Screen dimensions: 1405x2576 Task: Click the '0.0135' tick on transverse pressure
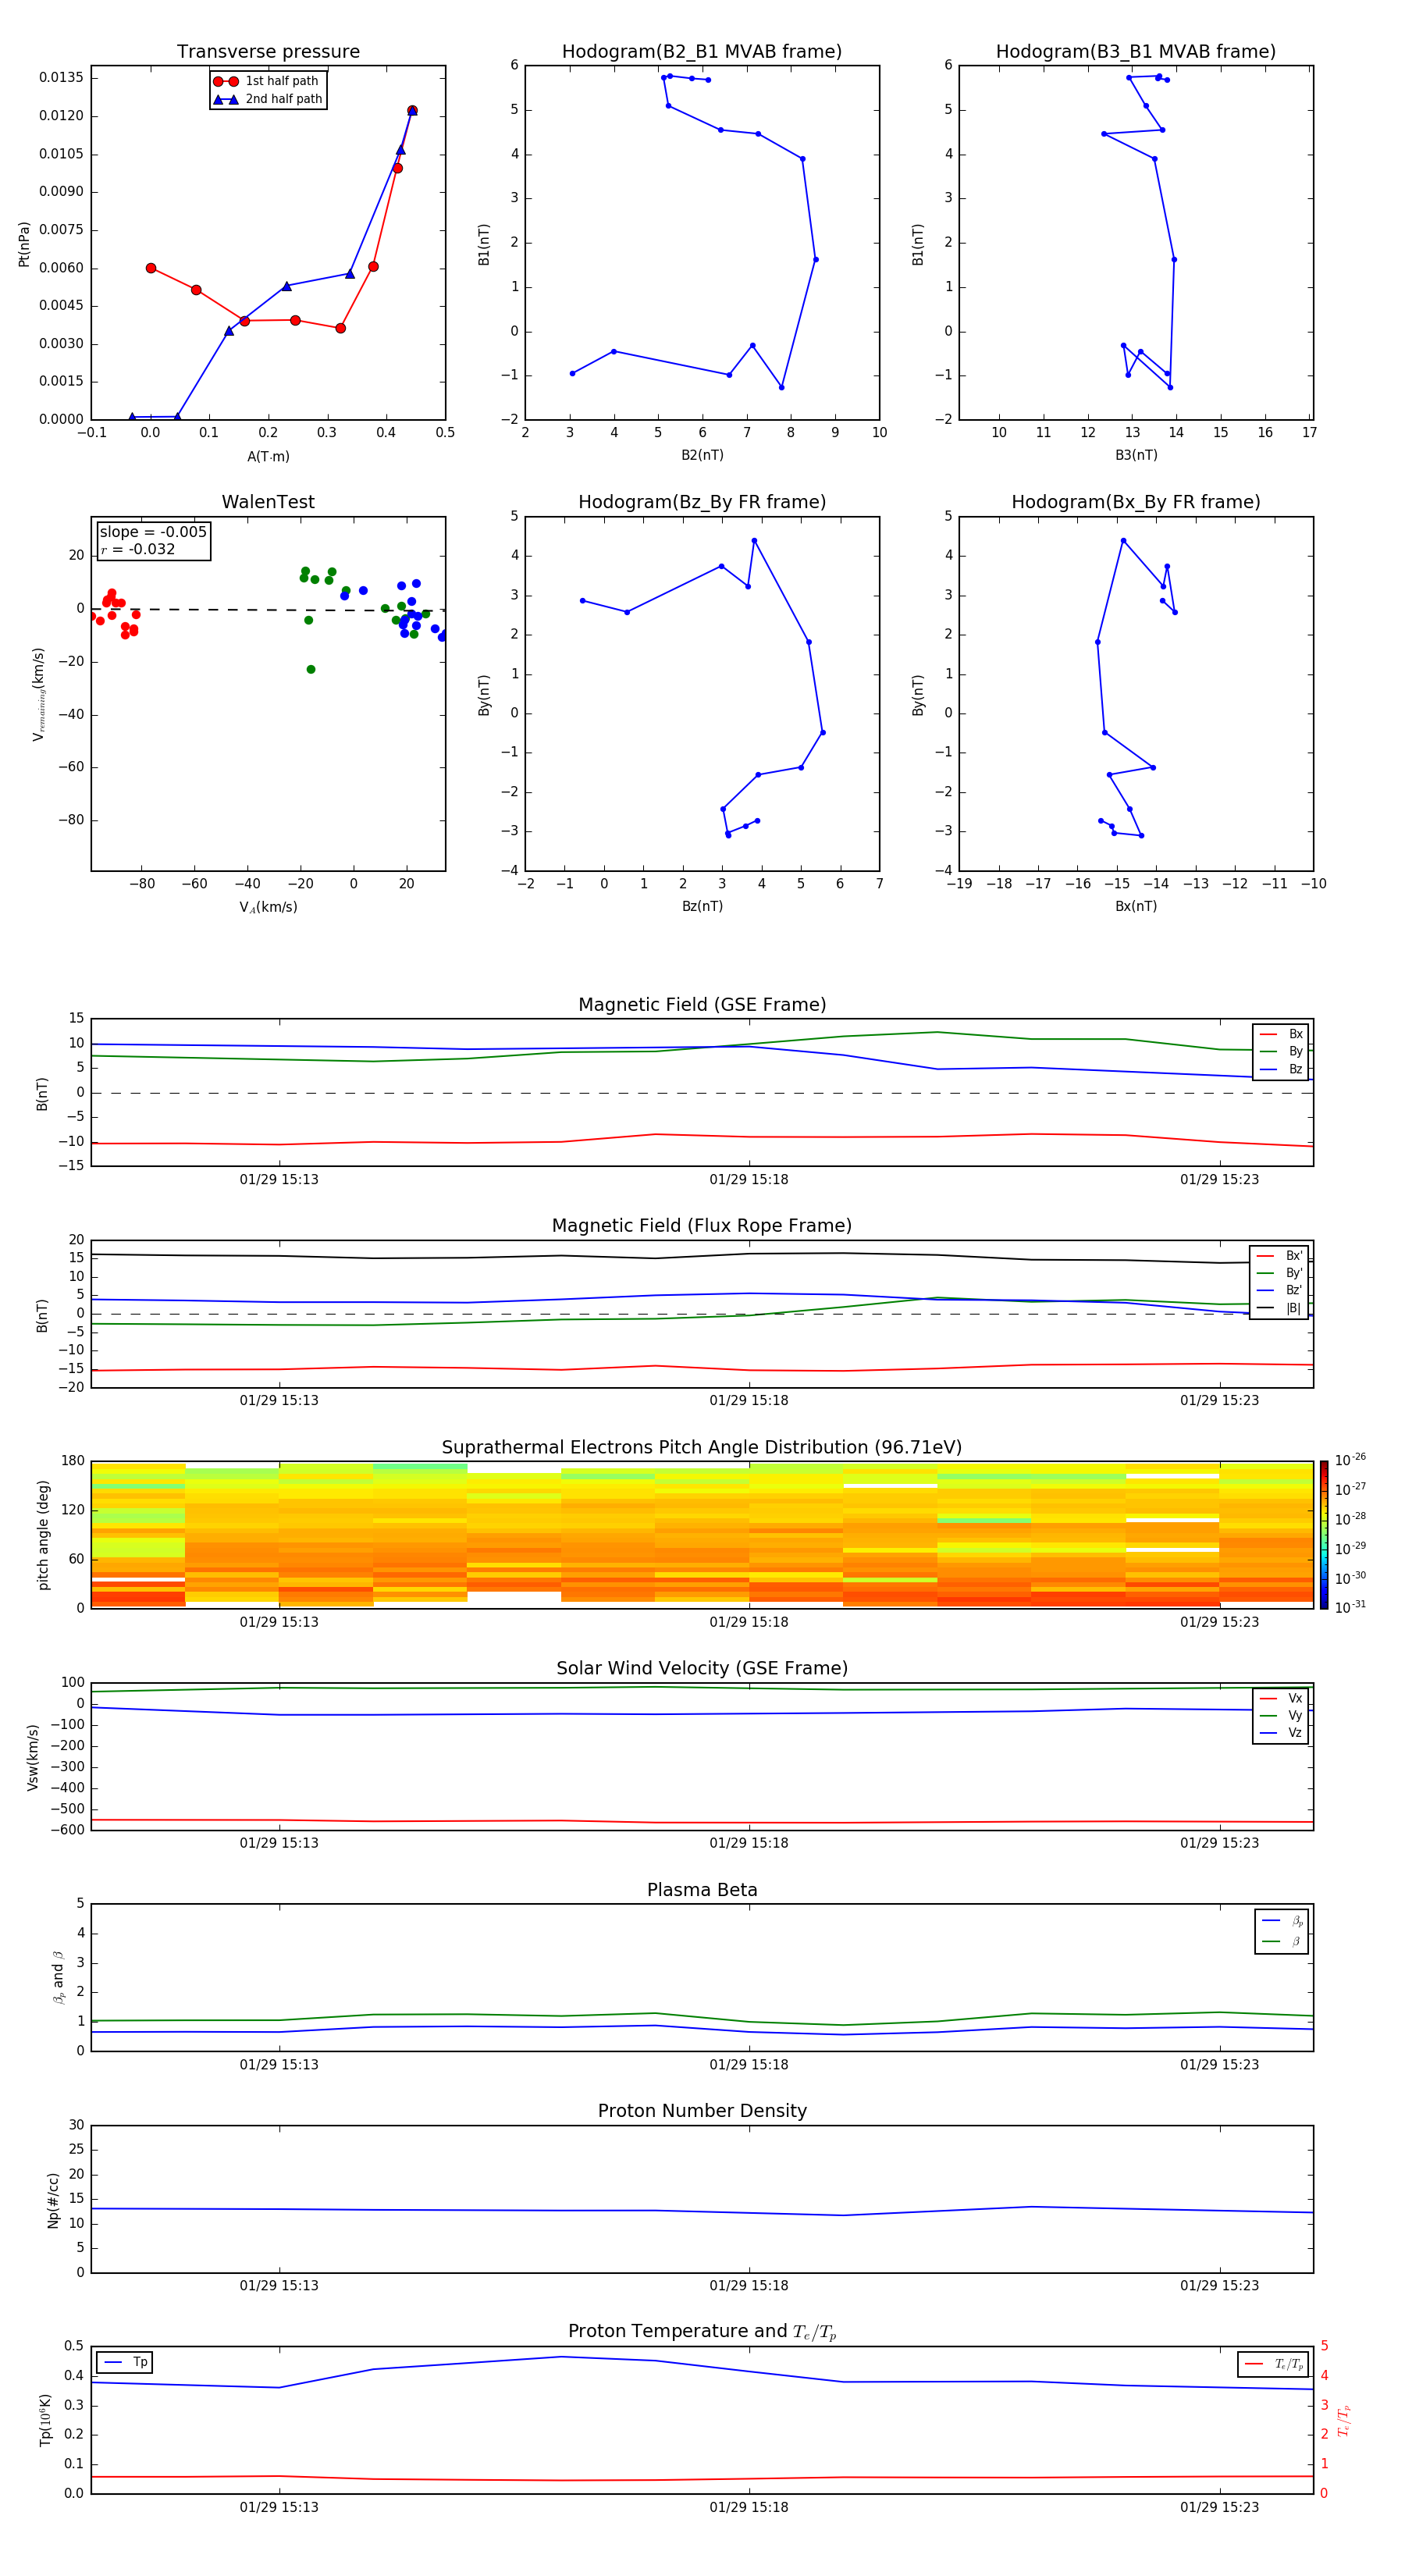[61, 78]
